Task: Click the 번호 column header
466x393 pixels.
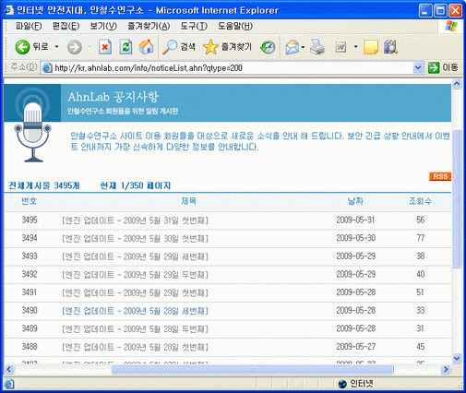Action: click(30, 201)
